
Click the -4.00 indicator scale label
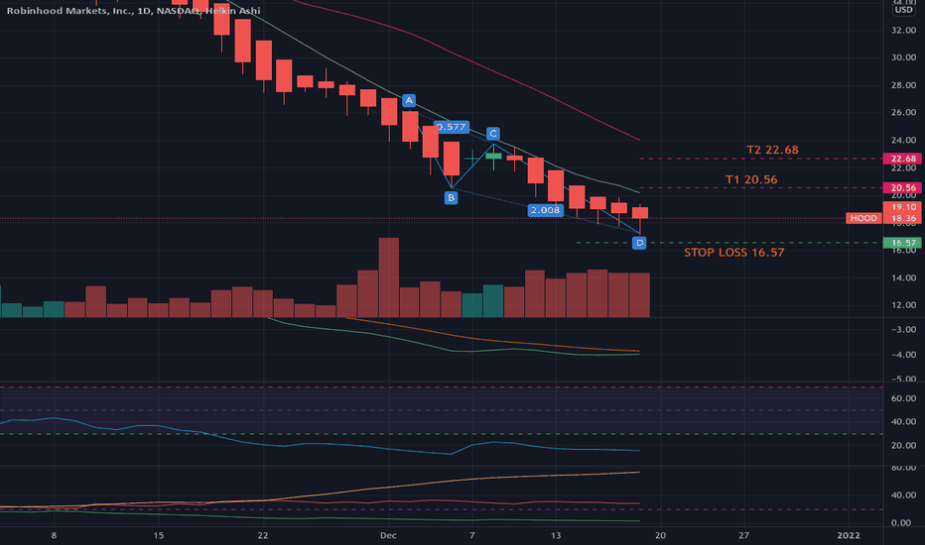tap(903, 355)
